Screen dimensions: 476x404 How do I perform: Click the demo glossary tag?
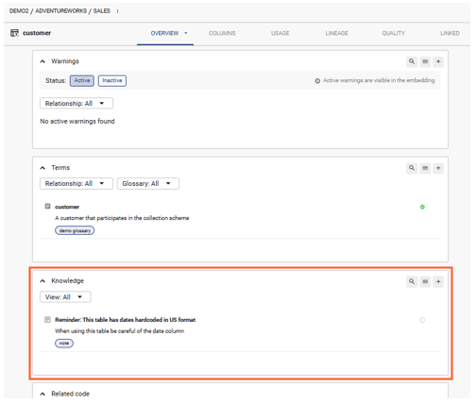pos(75,230)
